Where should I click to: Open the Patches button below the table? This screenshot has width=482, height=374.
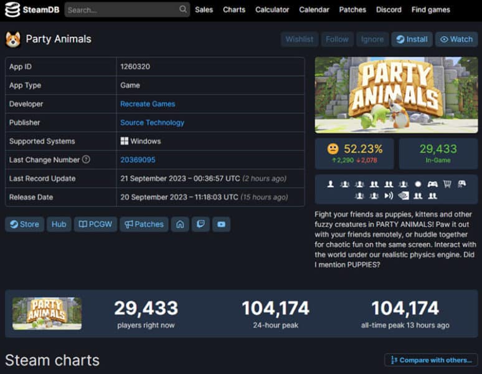coord(144,224)
